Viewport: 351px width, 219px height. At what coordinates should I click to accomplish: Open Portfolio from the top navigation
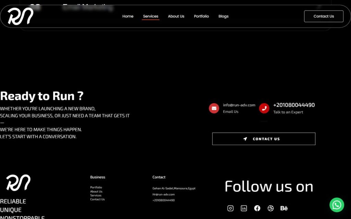pos(202,16)
